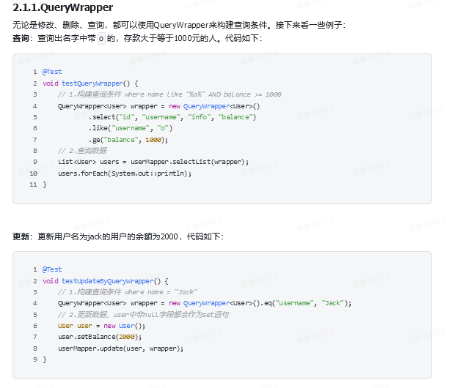Click line number 11 in first snippet
The image size is (449, 388).
pos(34,184)
